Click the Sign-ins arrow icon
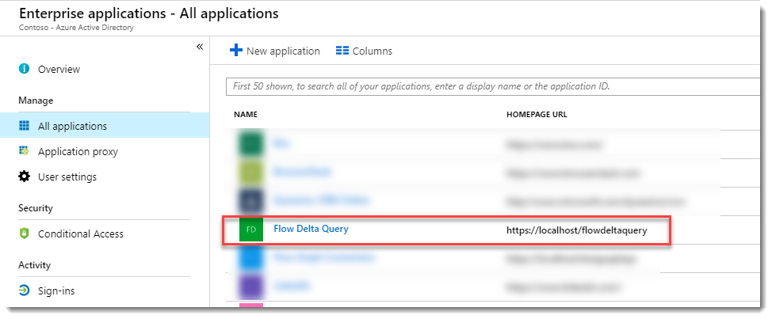The image size is (772, 319). point(24,291)
